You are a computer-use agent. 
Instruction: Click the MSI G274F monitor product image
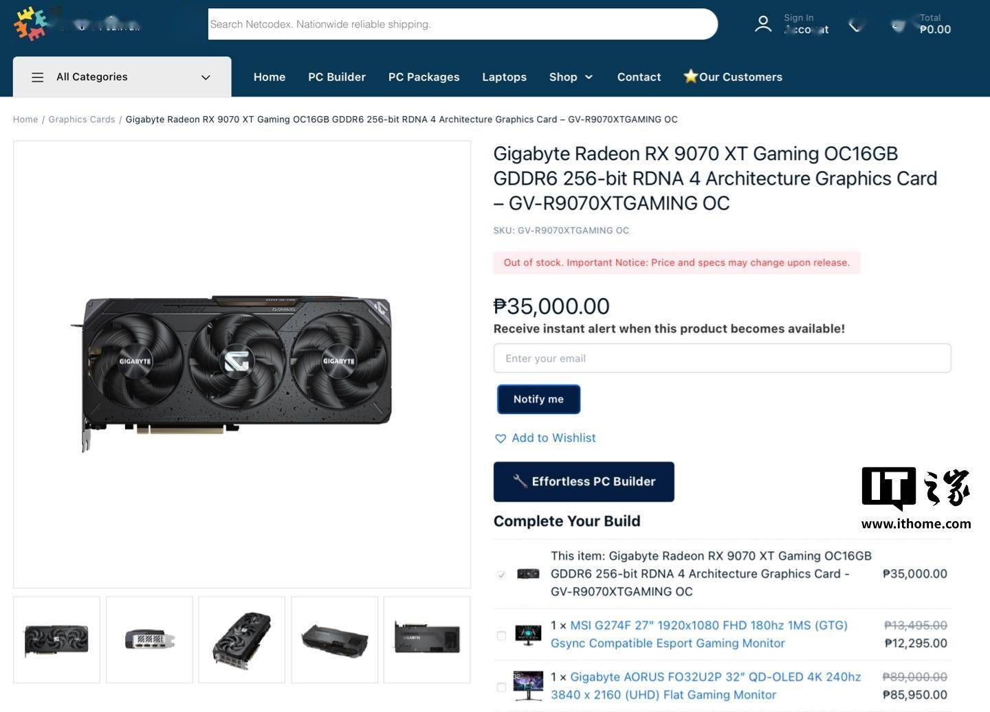[528, 634]
